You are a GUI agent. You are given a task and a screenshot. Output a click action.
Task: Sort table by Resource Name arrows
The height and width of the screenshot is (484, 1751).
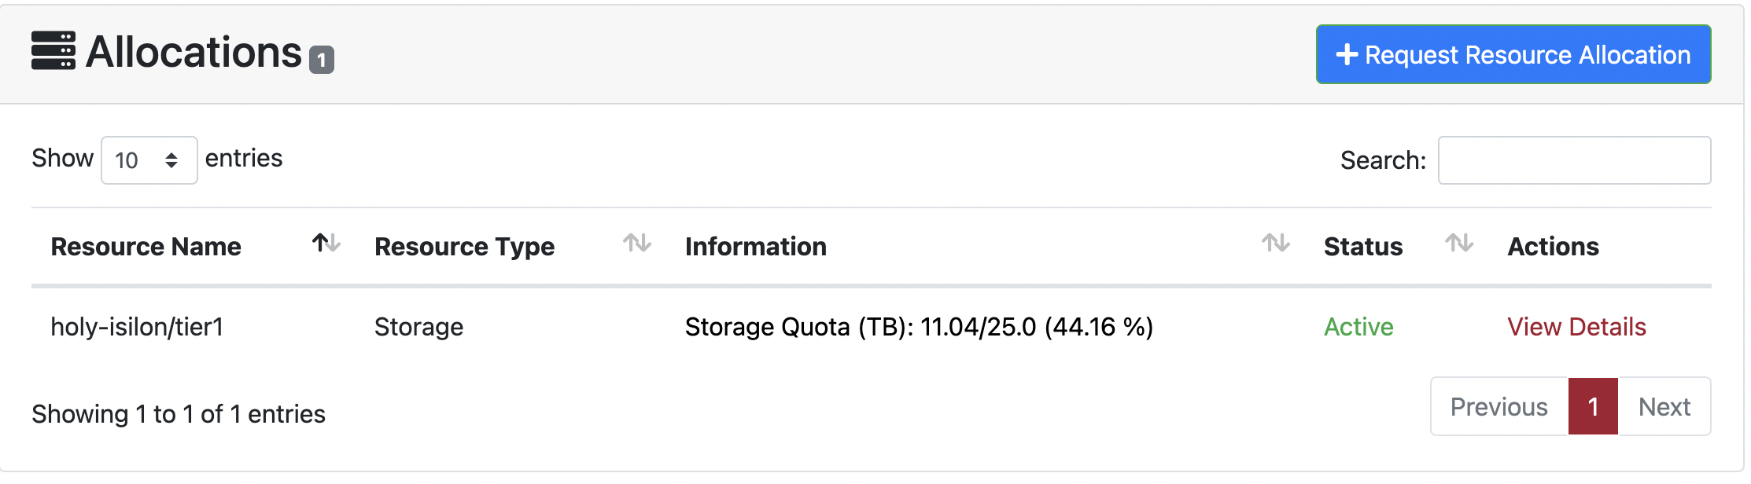pos(326,243)
